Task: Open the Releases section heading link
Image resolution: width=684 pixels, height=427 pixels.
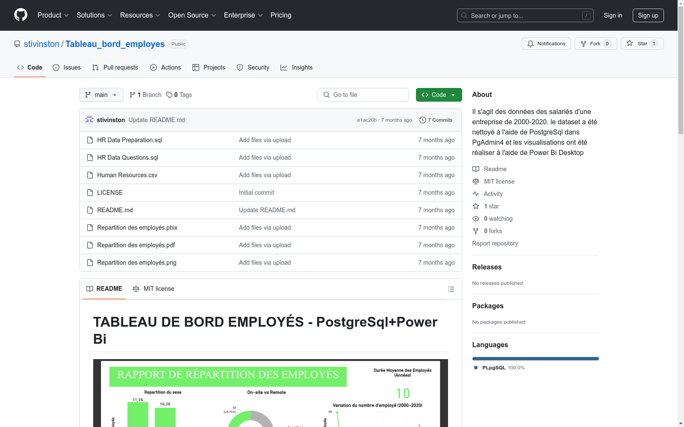Action: pos(487,267)
